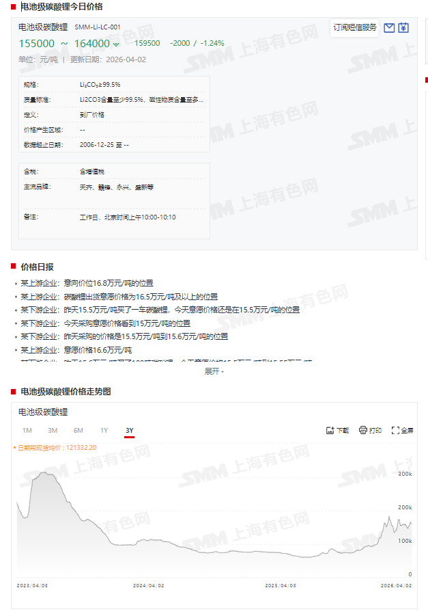Click the print chart icon
Viewport: 428px width, 616px height.
coord(363,430)
